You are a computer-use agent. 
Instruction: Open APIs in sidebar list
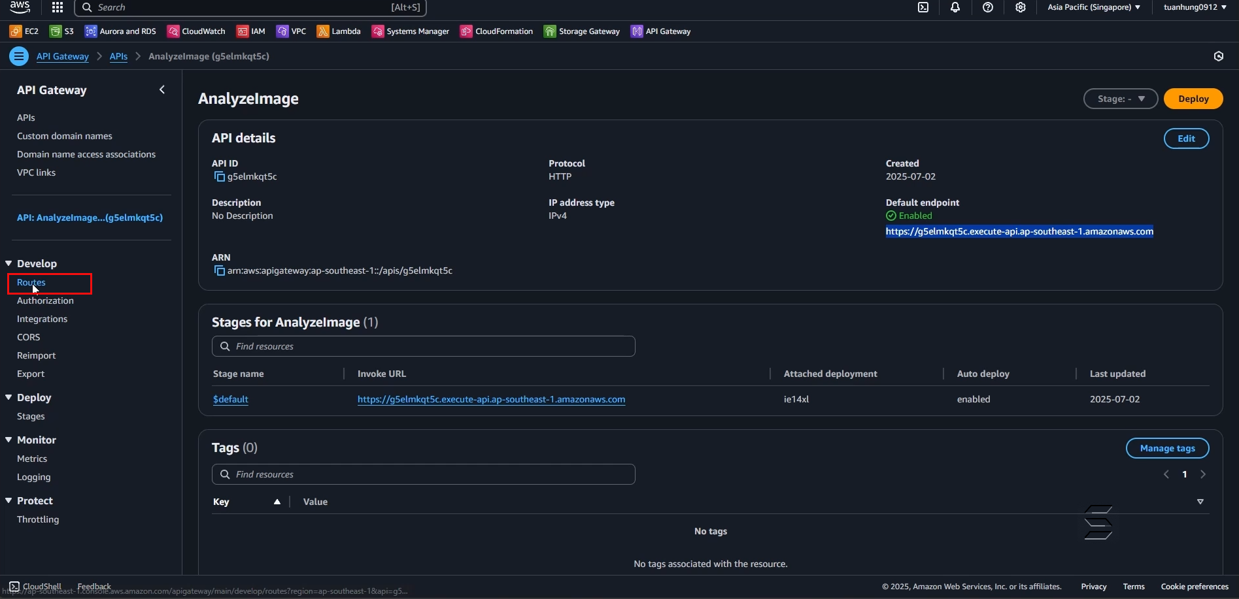click(26, 118)
